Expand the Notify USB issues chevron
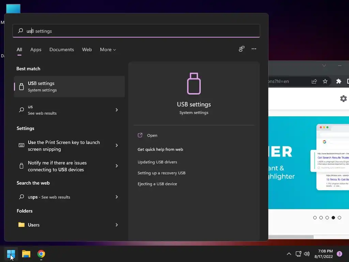 click(117, 166)
